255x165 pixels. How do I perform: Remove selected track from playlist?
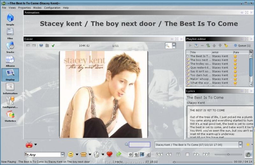point(202,46)
